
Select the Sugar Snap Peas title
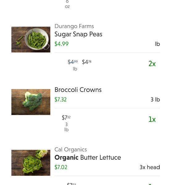tap(78, 34)
